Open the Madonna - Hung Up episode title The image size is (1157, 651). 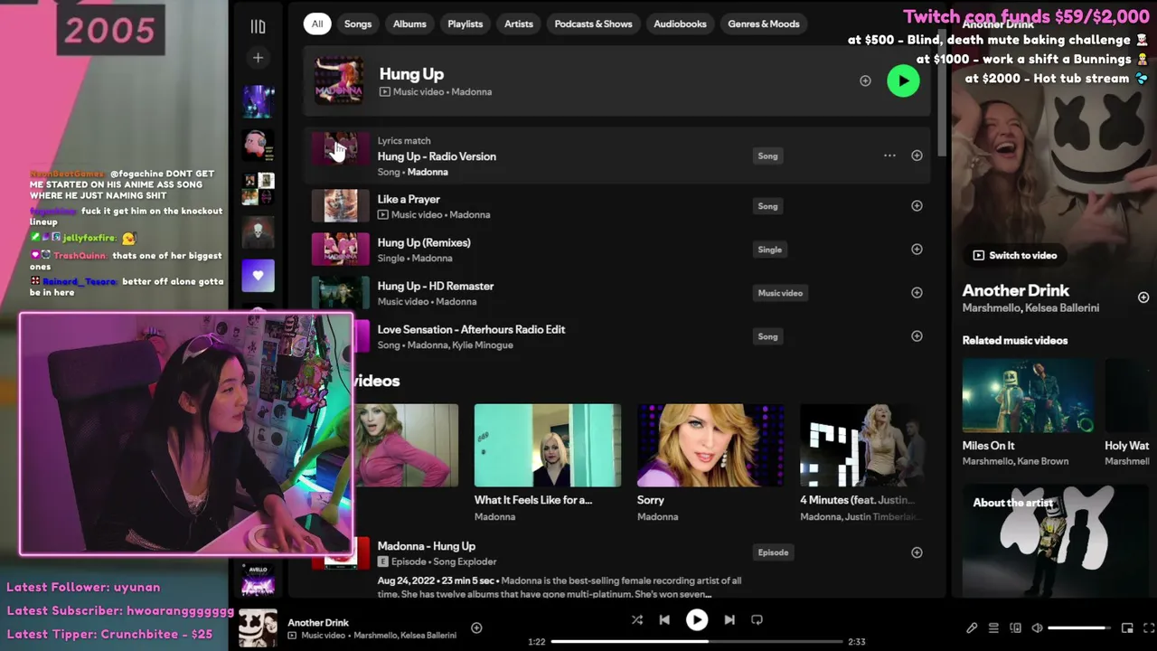coord(426,546)
